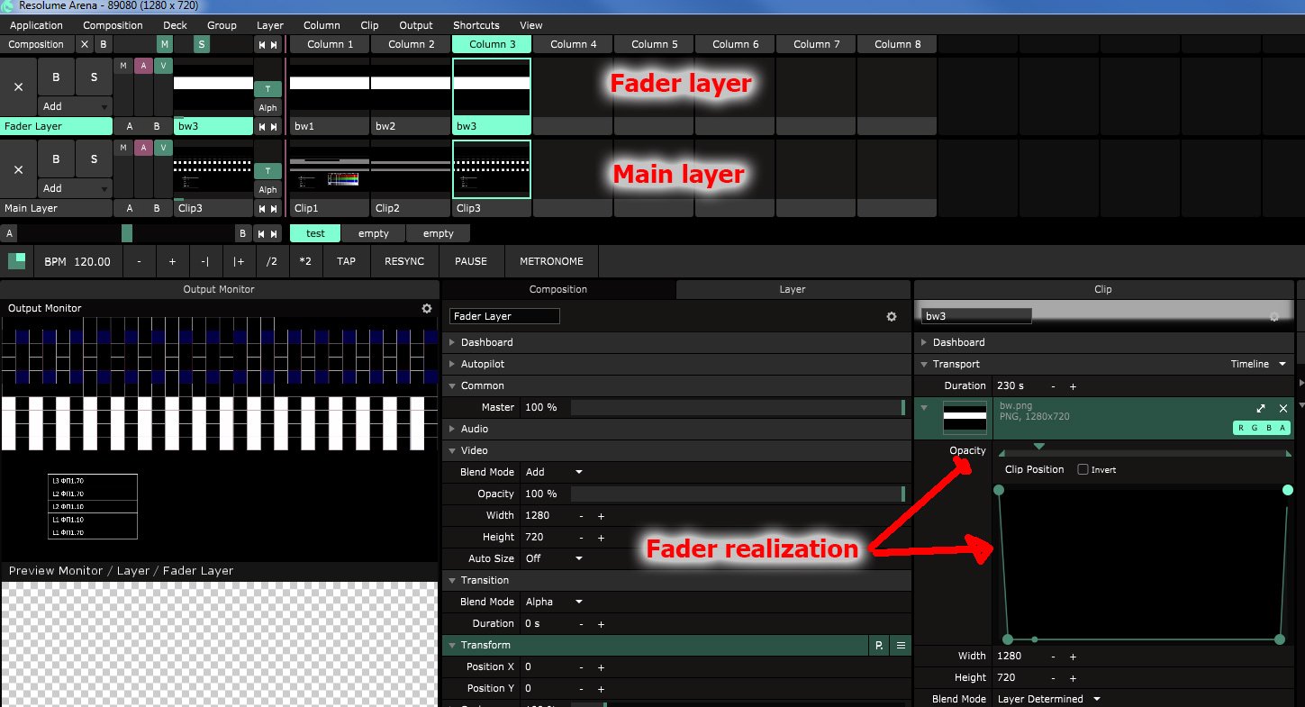Click the composition X clear button

click(x=85, y=44)
